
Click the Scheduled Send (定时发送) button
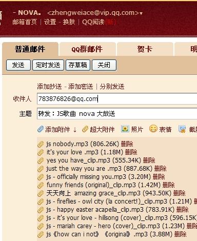pyautogui.click(x=48, y=65)
